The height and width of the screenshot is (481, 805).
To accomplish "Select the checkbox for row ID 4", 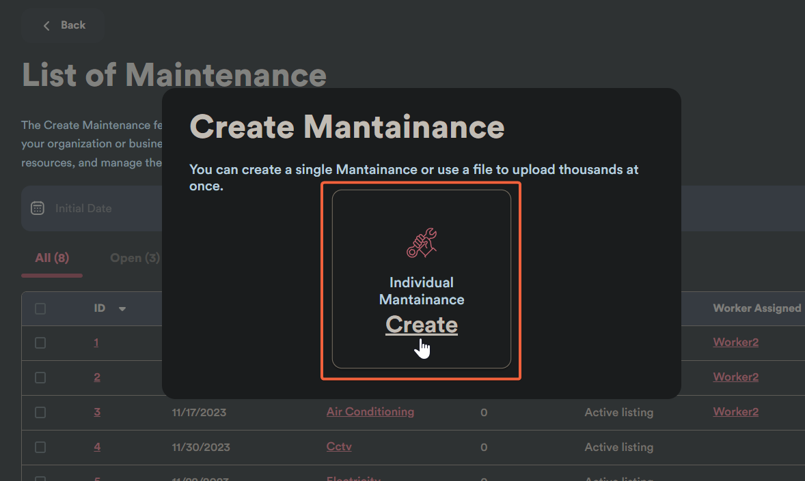I will click(40, 447).
